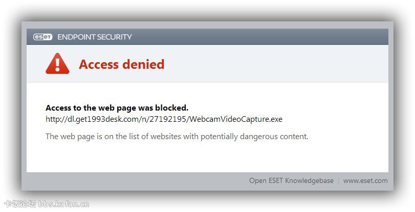The width and height of the screenshot is (415, 212).
Task: Click the potentially dangerous content explanation text
Action: click(177, 137)
